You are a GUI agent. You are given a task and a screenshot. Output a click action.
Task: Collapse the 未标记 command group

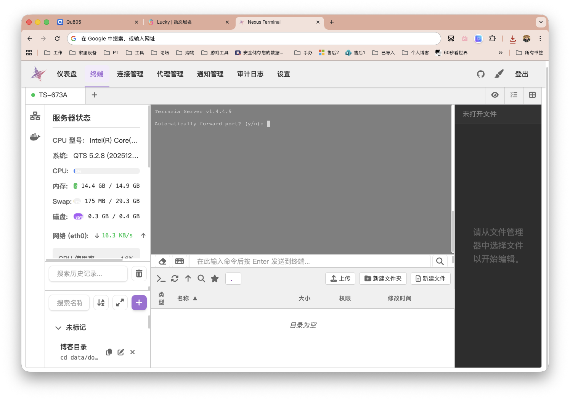click(x=58, y=327)
